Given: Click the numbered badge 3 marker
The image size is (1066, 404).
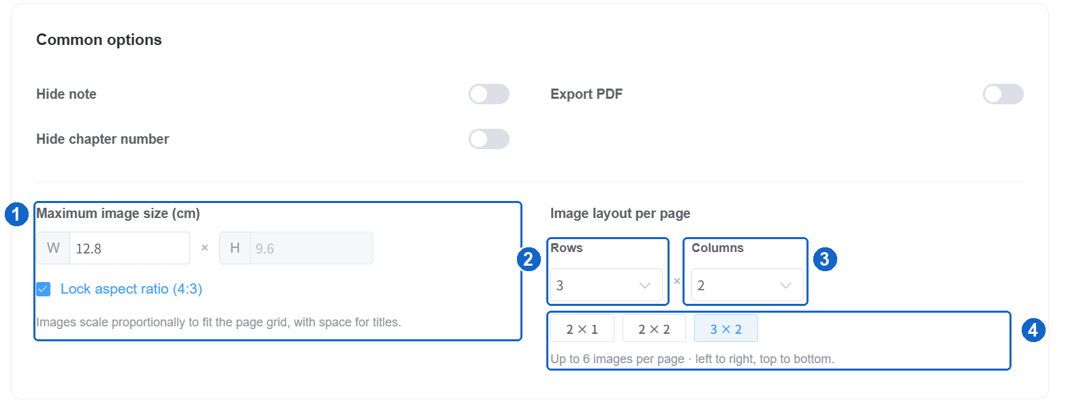Looking at the screenshot, I should point(826,260).
